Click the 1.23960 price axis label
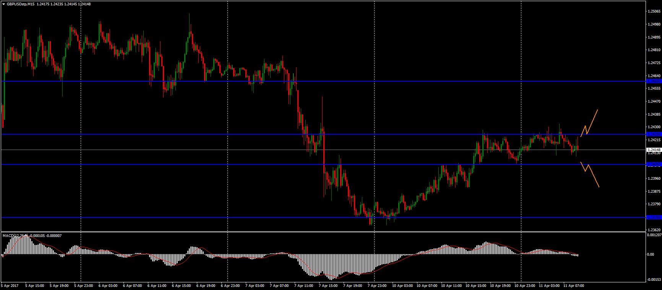 coord(654,179)
